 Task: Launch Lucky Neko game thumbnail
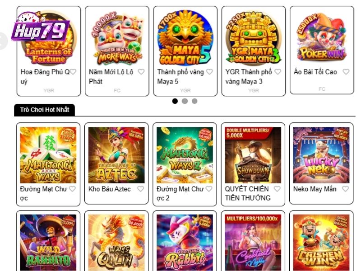click(321, 155)
